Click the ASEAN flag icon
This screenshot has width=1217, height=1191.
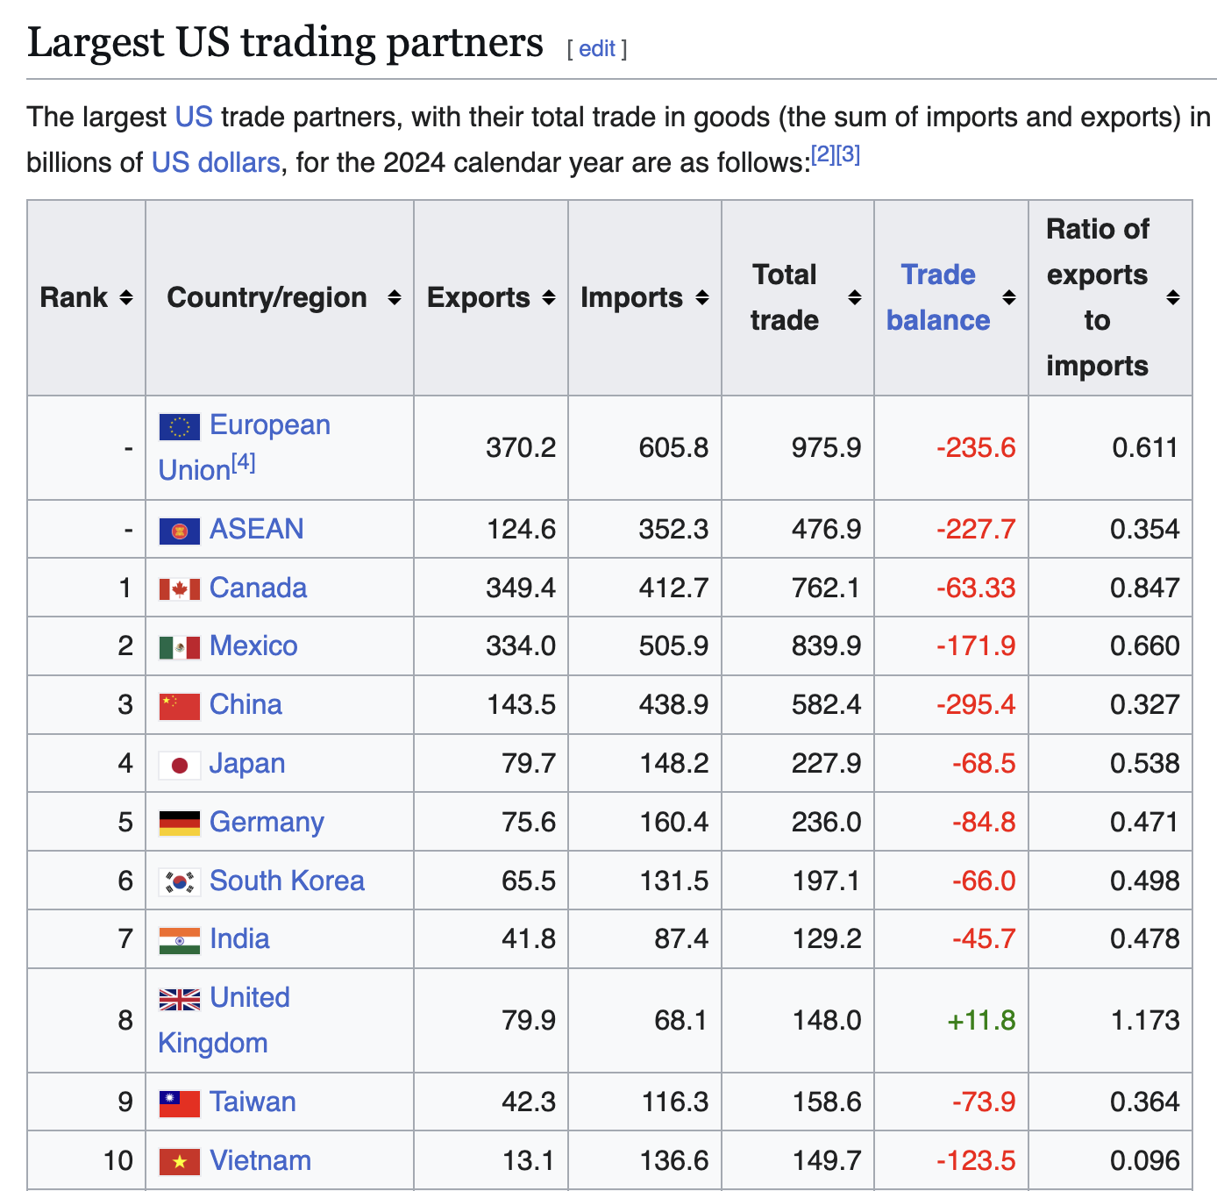180,531
